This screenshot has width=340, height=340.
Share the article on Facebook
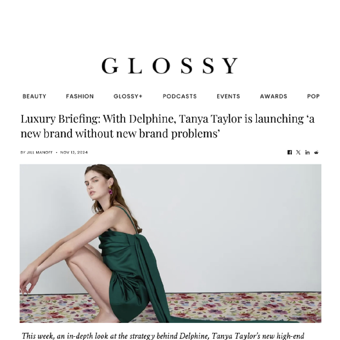pos(290,152)
